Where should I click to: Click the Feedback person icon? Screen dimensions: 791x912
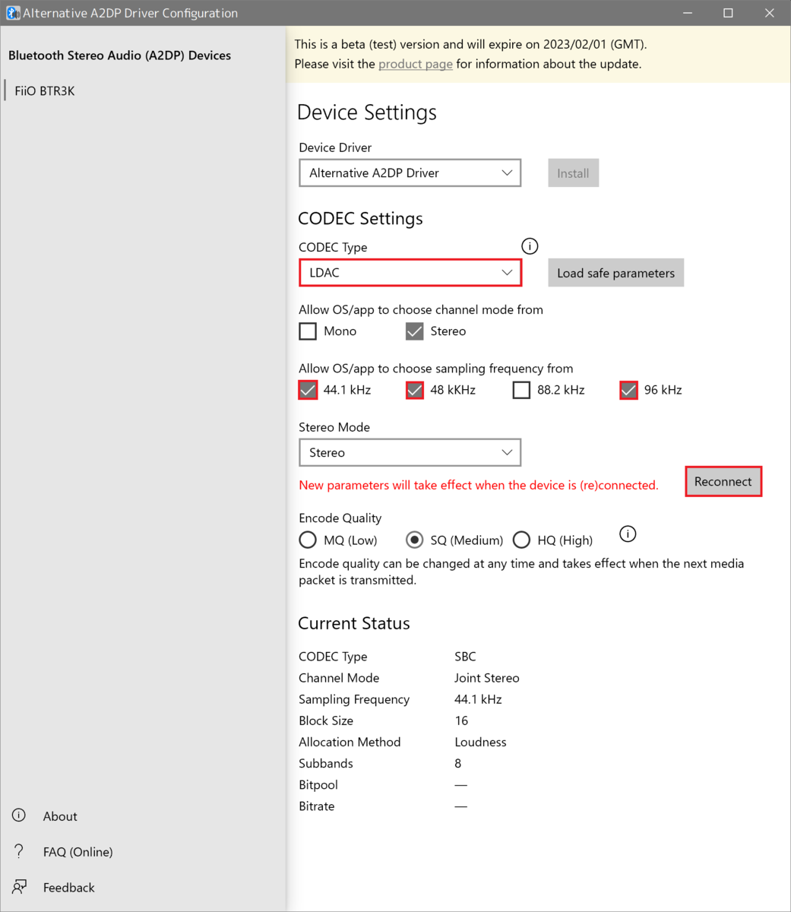tap(19, 887)
